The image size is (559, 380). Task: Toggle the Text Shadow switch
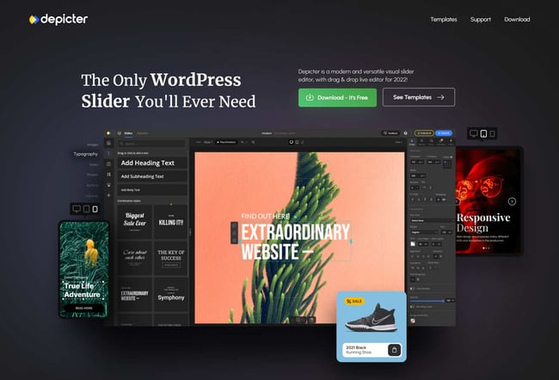(412, 288)
